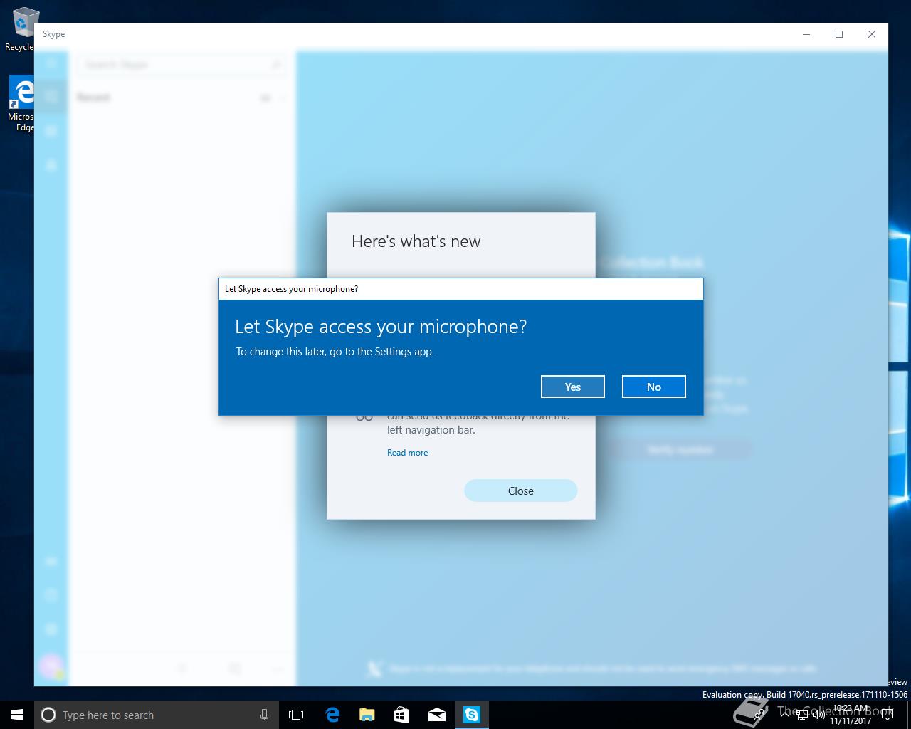Close the Here's what's new dialog
Image resolution: width=911 pixels, height=729 pixels.
pos(521,491)
